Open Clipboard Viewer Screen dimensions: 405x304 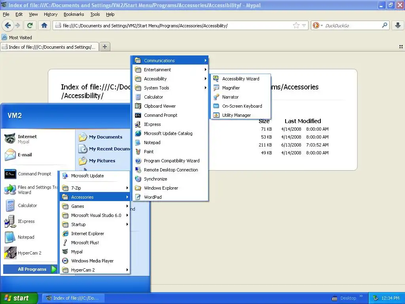170,106
